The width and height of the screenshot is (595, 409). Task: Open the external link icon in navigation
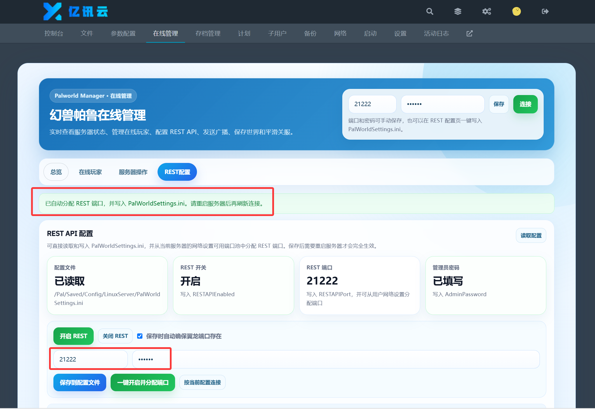point(470,34)
